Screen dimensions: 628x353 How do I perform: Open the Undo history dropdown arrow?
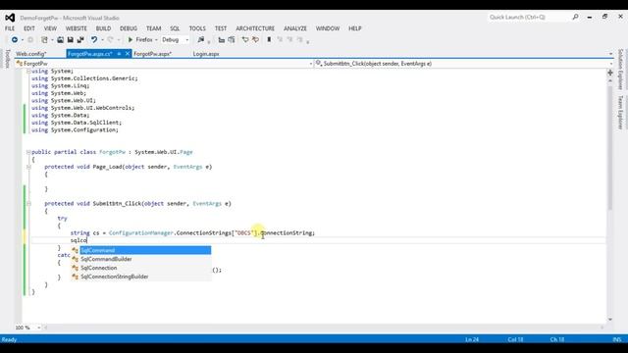click(102, 39)
